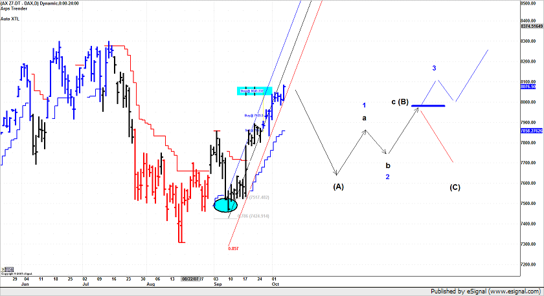Select the highlighted 08/22/07 date marker

pos(194,278)
